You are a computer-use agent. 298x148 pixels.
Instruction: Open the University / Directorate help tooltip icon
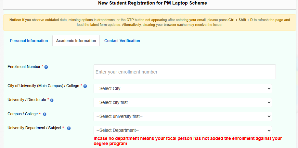52,100
